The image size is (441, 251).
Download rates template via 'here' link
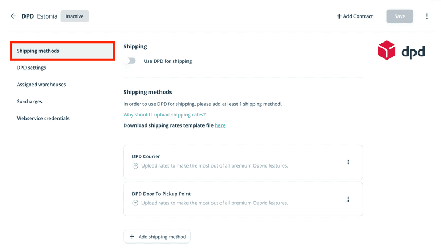coord(220,125)
